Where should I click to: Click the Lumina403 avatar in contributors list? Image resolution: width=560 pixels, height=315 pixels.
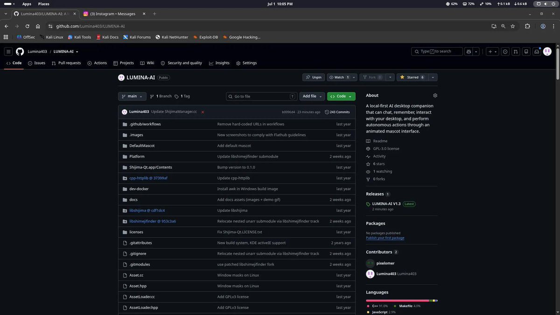point(370,274)
